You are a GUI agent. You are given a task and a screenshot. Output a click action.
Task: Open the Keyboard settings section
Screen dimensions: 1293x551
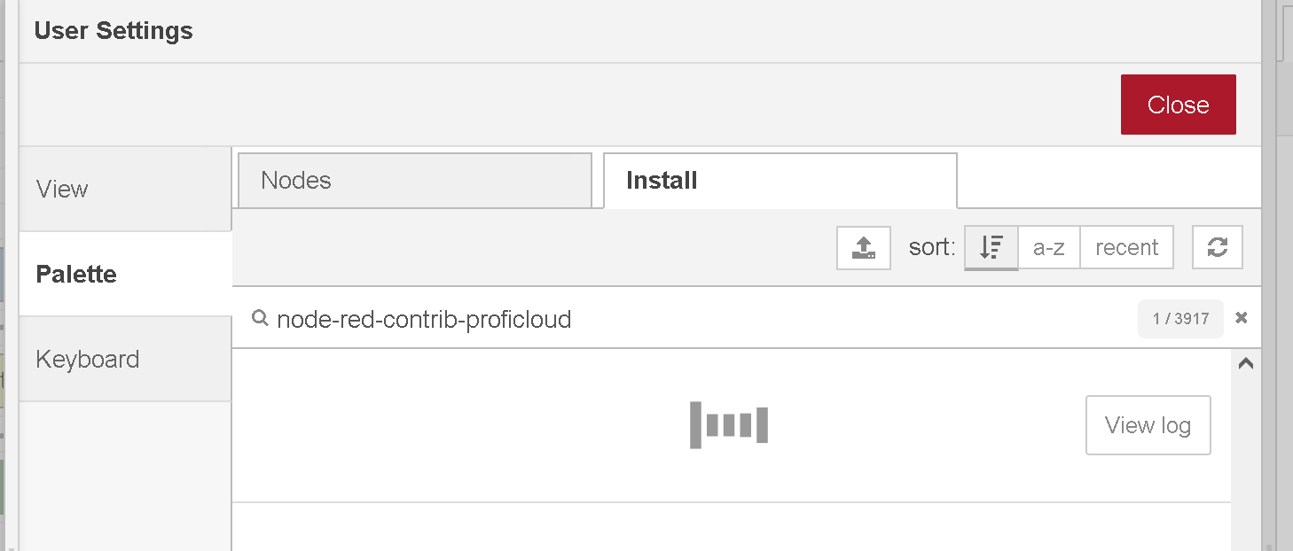tap(125, 360)
